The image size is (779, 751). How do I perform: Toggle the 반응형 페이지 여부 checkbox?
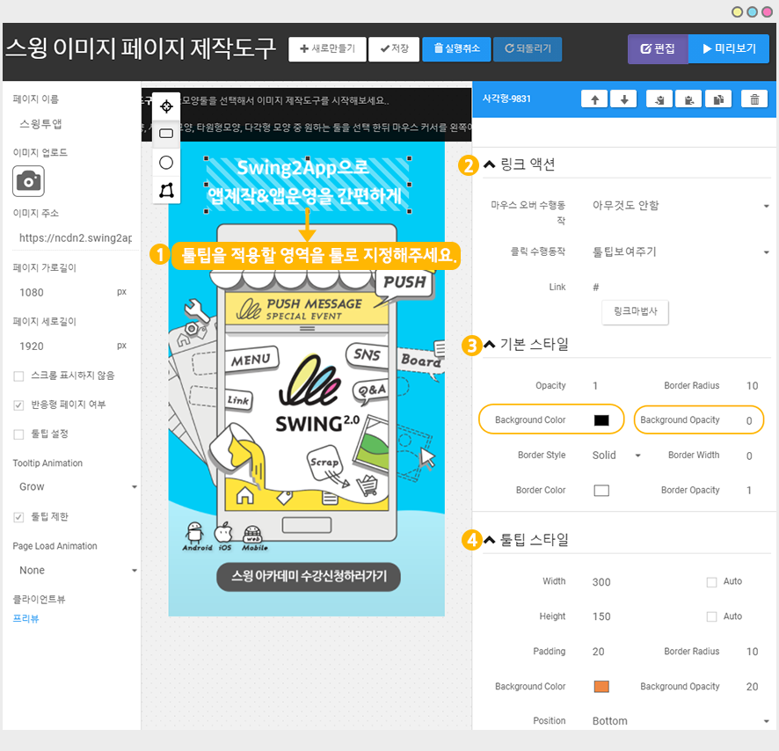[18, 405]
